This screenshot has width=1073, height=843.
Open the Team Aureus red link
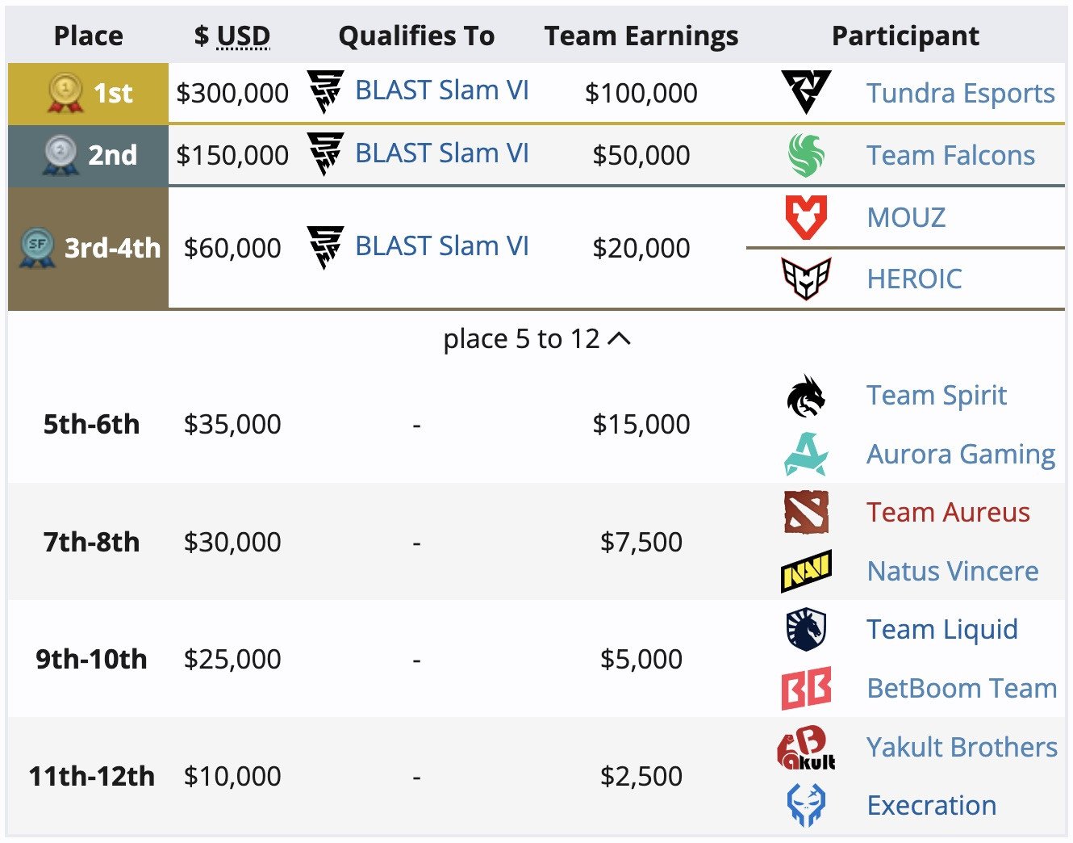[x=948, y=513]
